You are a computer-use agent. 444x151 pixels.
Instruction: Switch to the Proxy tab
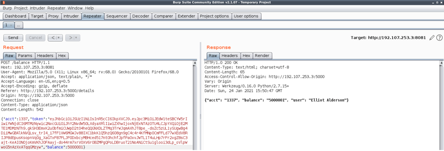click(x=53, y=16)
